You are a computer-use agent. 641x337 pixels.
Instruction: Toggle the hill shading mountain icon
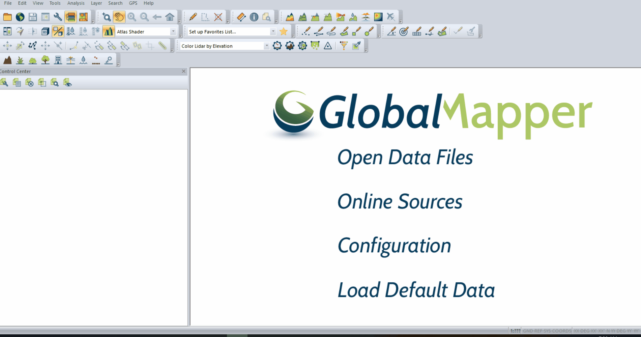108,32
